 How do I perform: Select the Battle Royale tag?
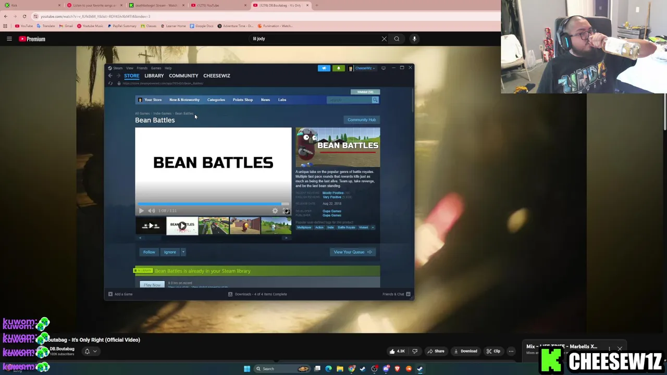pyautogui.click(x=346, y=228)
